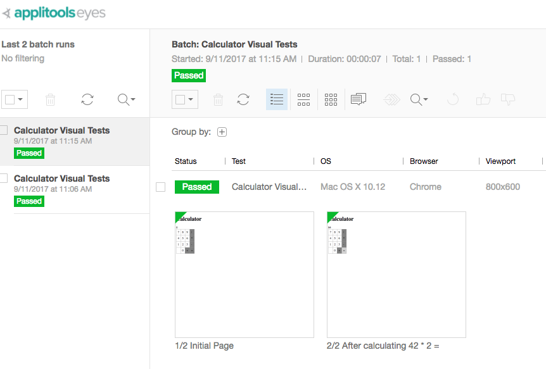Select the 11:15 AM Calculator Visual Tests batch checkbox
546x369 pixels.
4,130
